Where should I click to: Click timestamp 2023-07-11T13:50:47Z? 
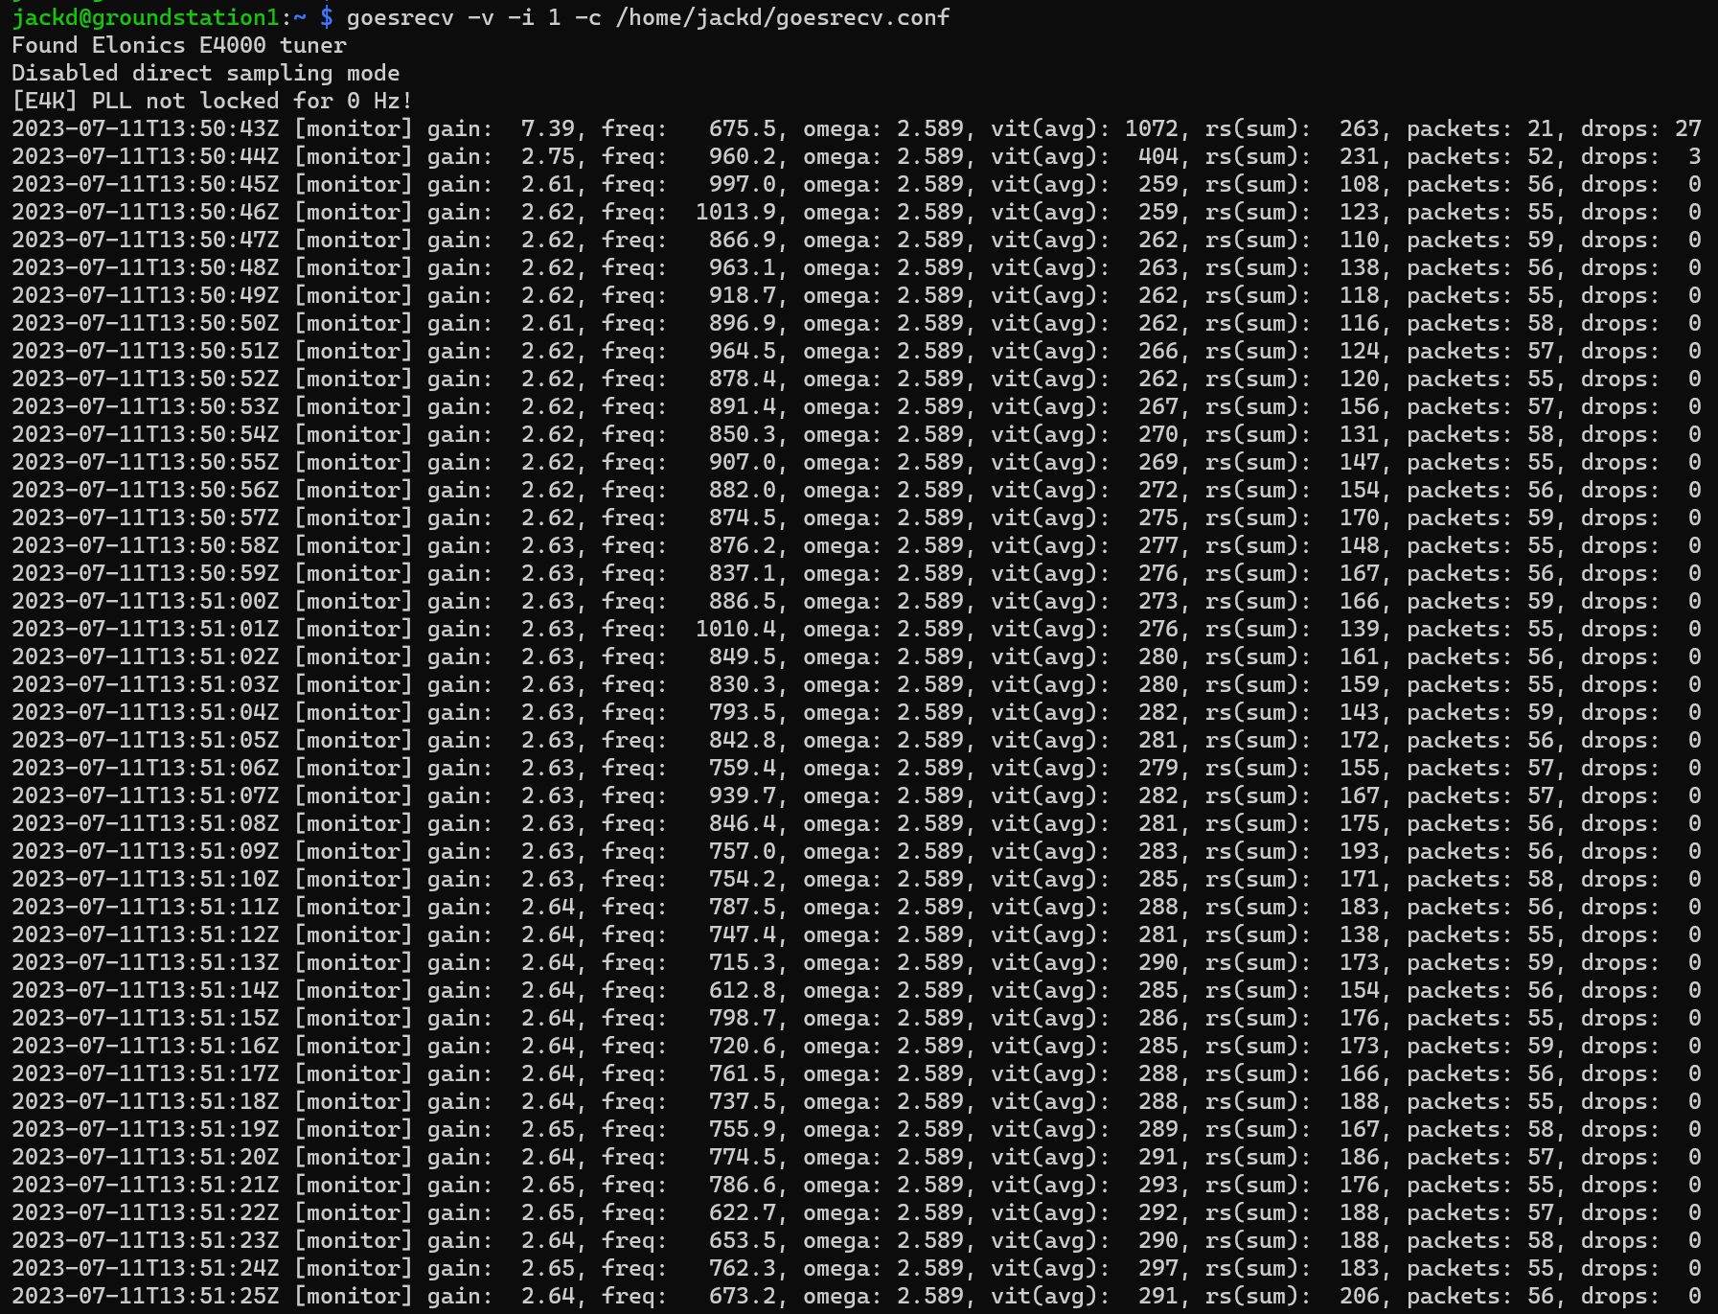pyautogui.click(x=146, y=240)
